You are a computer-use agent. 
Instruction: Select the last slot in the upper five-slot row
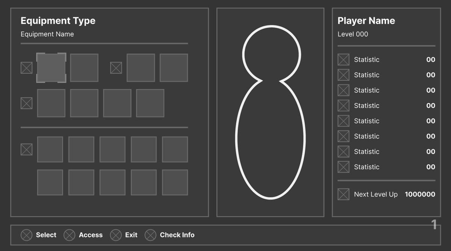pos(175,149)
